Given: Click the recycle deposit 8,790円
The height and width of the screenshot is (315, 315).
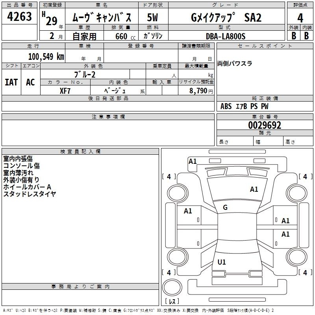Looking at the screenshot, I should [201, 91].
